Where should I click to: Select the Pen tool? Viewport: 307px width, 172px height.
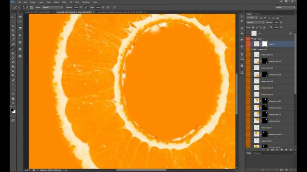click(13, 80)
